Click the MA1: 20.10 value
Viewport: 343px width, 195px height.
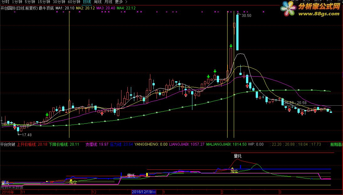point(65,8)
